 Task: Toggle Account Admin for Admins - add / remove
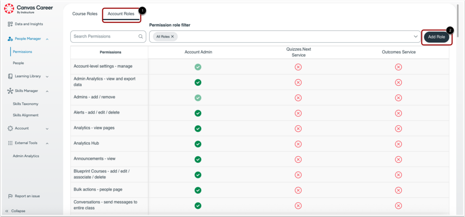198,98
